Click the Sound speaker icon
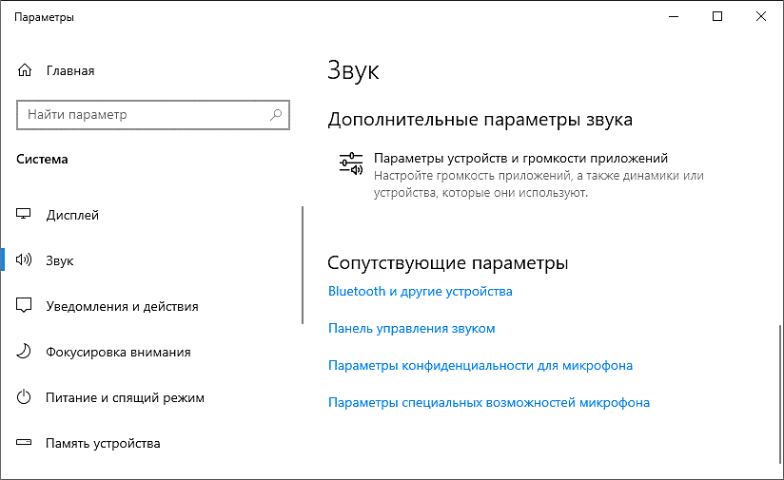This screenshot has width=784, height=480. tap(25, 260)
